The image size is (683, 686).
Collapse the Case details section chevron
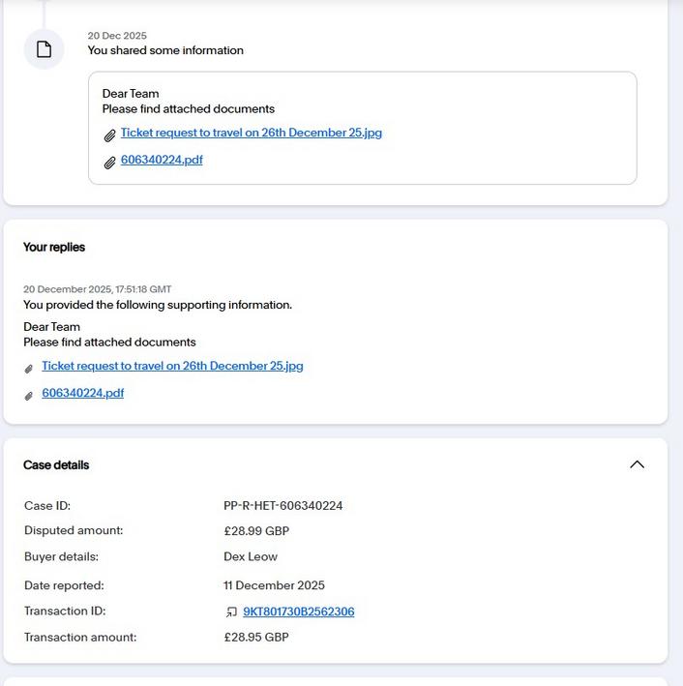[x=637, y=464]
